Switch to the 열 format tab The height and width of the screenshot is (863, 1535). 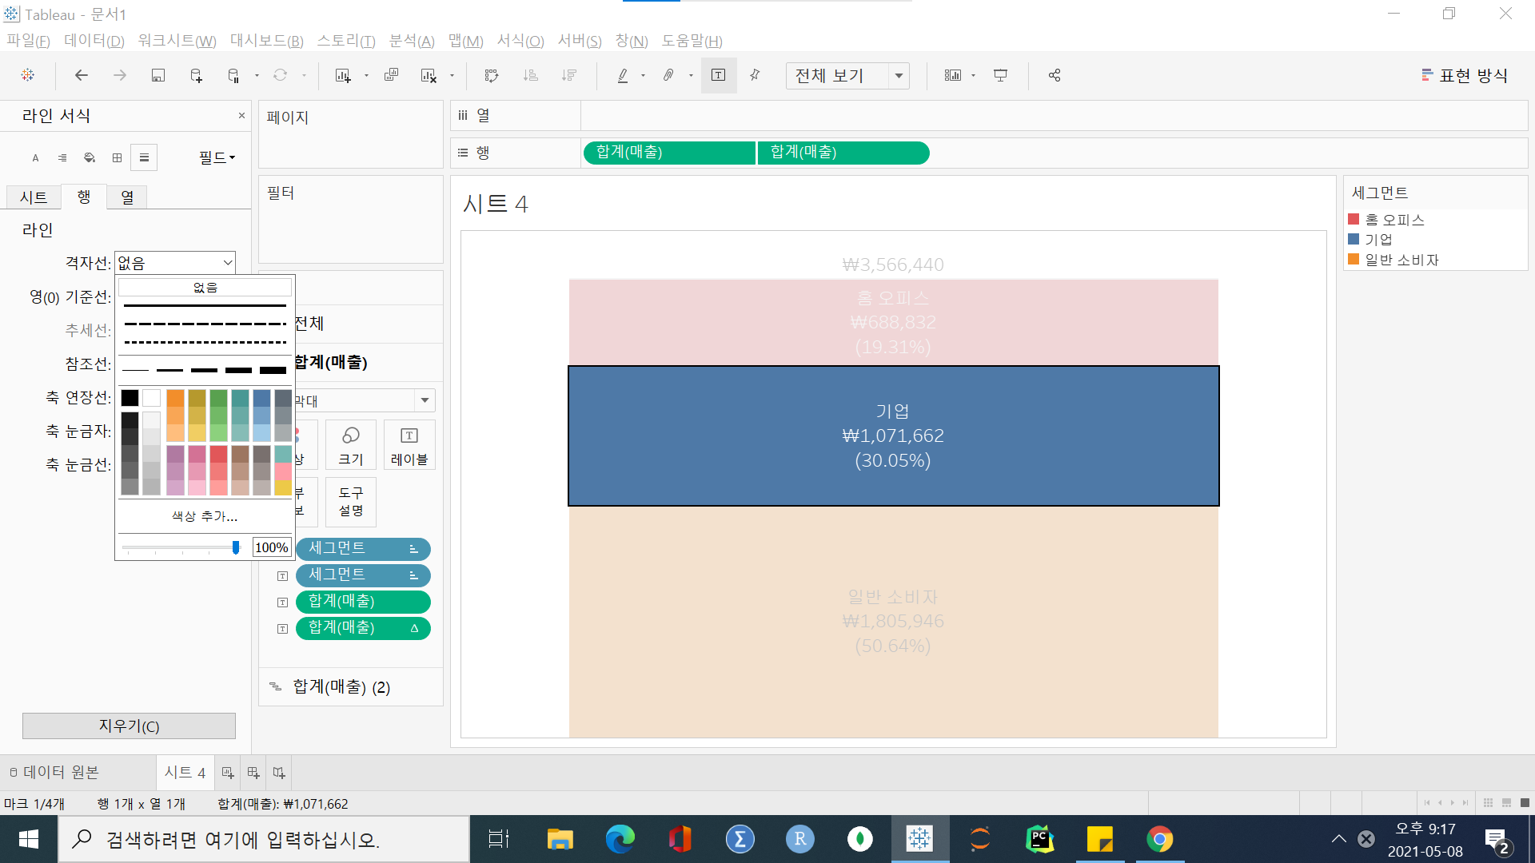[x=127, y=197]
